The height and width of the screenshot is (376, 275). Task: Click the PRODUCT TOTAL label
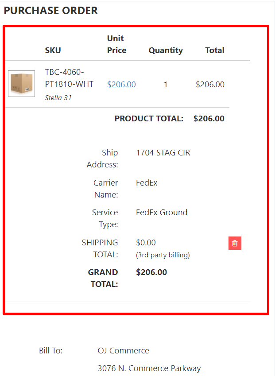(x=149, y=119)
